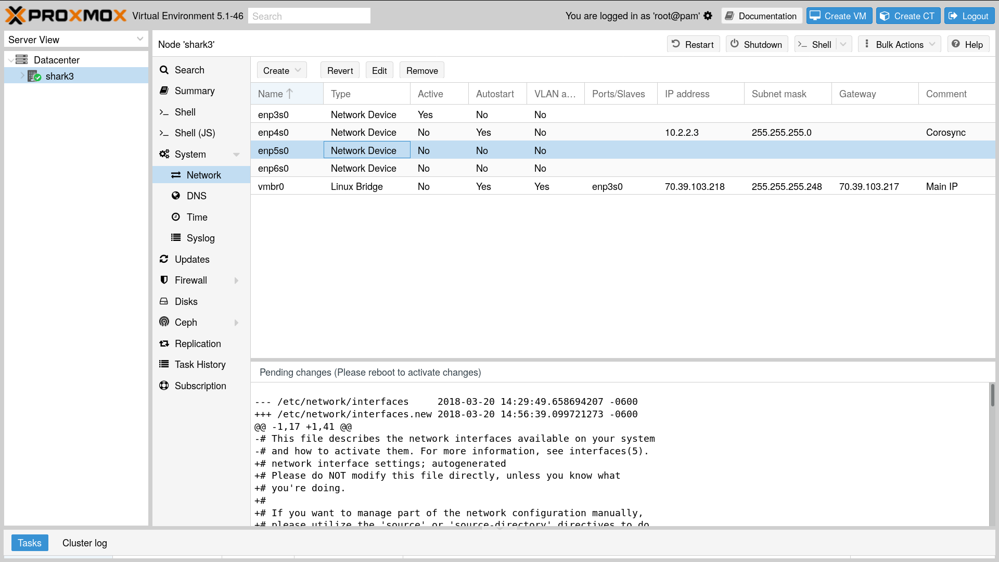Screen dimensions: 999x562
Task: Click the Shutdown button
Action: click(757, 45)
